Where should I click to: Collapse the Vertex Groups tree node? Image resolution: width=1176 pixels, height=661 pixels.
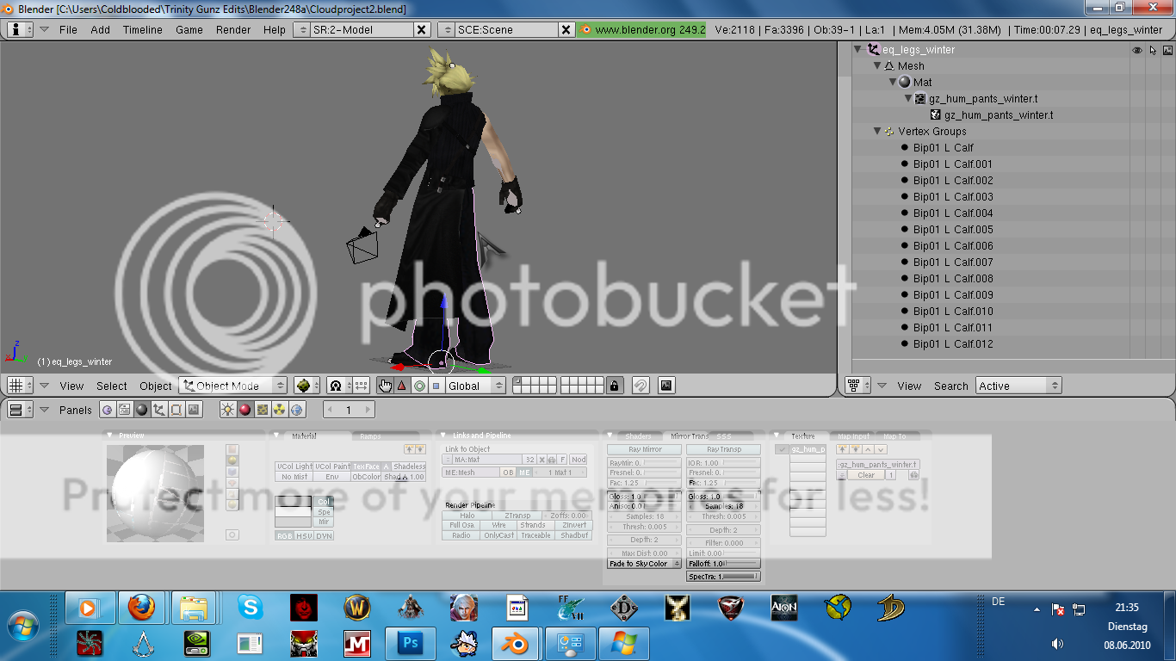click(877, 132)
